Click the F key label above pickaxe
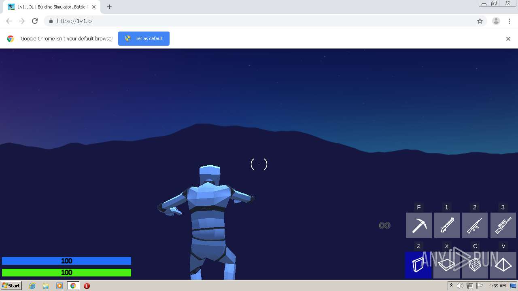Image resolution: width=518 pixels, height=291 pixels. (419, 207)
